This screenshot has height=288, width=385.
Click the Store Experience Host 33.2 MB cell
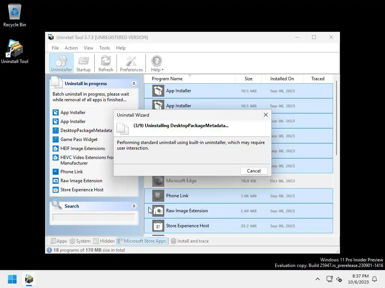249,226
